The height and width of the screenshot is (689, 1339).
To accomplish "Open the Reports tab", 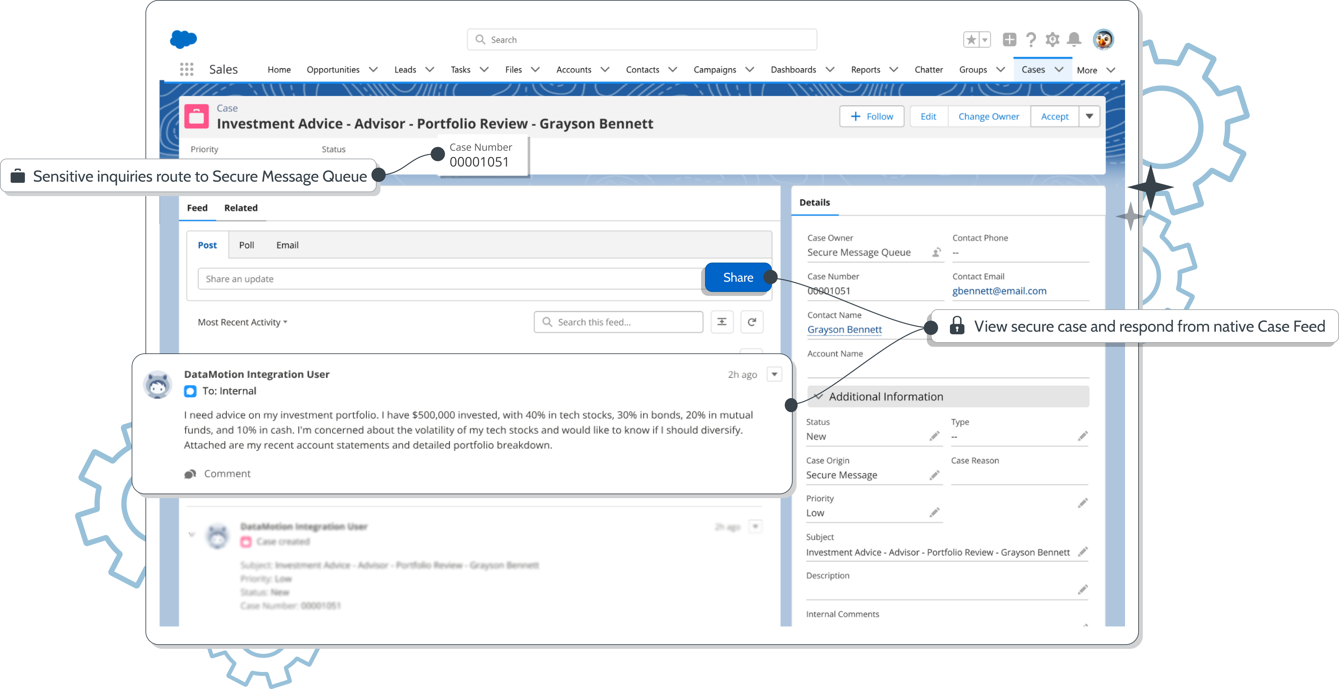I will 865,70.
